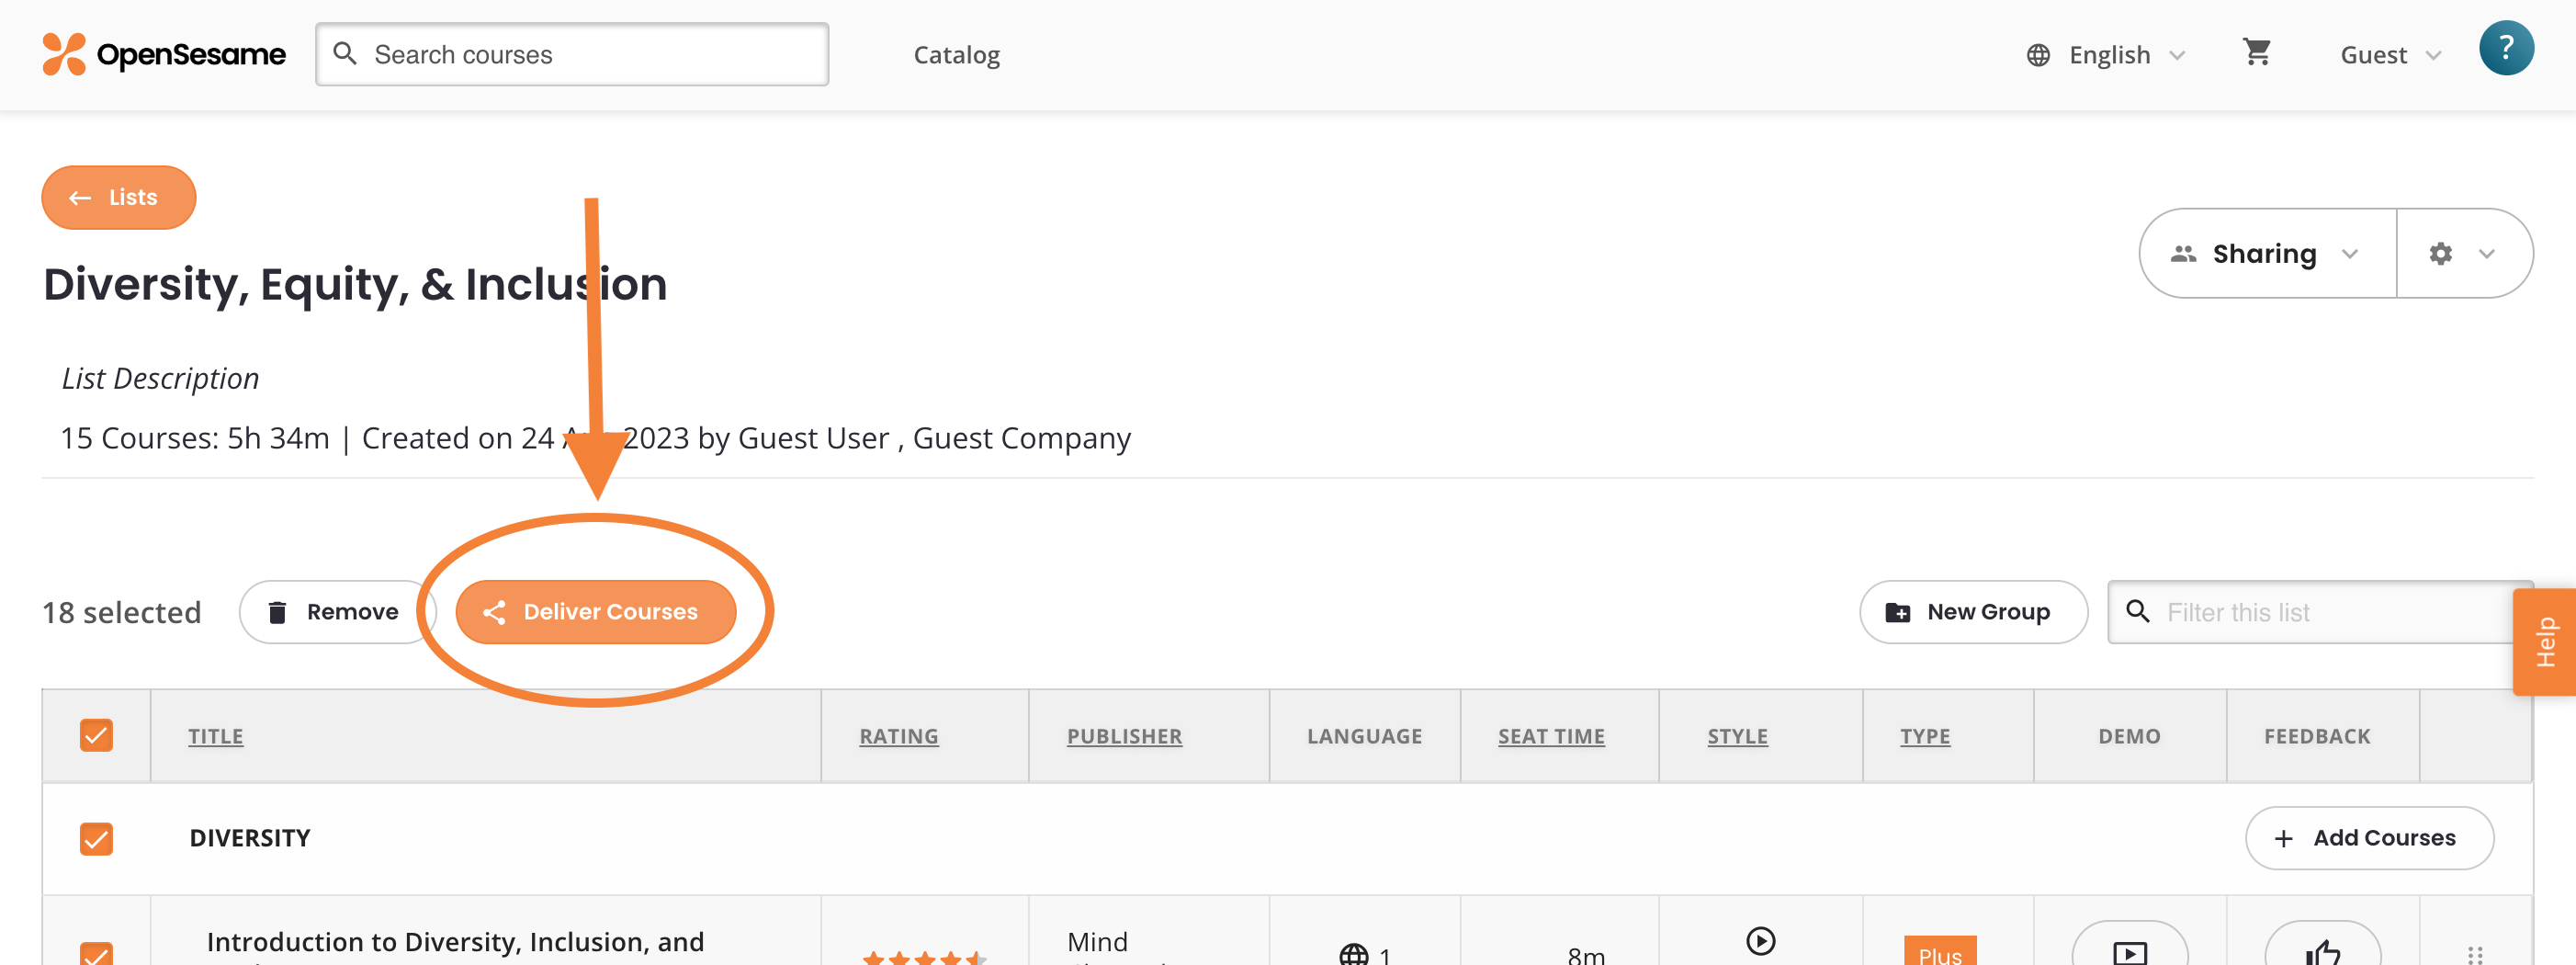Click the filter list magnifier icon
This screenshot has height=965, width=2576.
[x=2137, y=611]
